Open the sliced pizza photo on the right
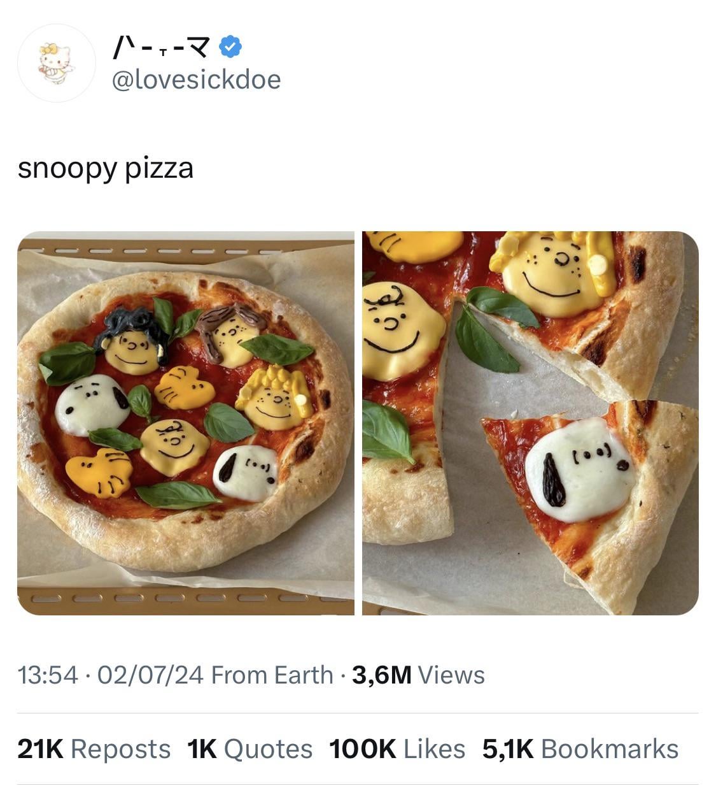The height and width of the screenshot is (788, 716). pos(530,422)
